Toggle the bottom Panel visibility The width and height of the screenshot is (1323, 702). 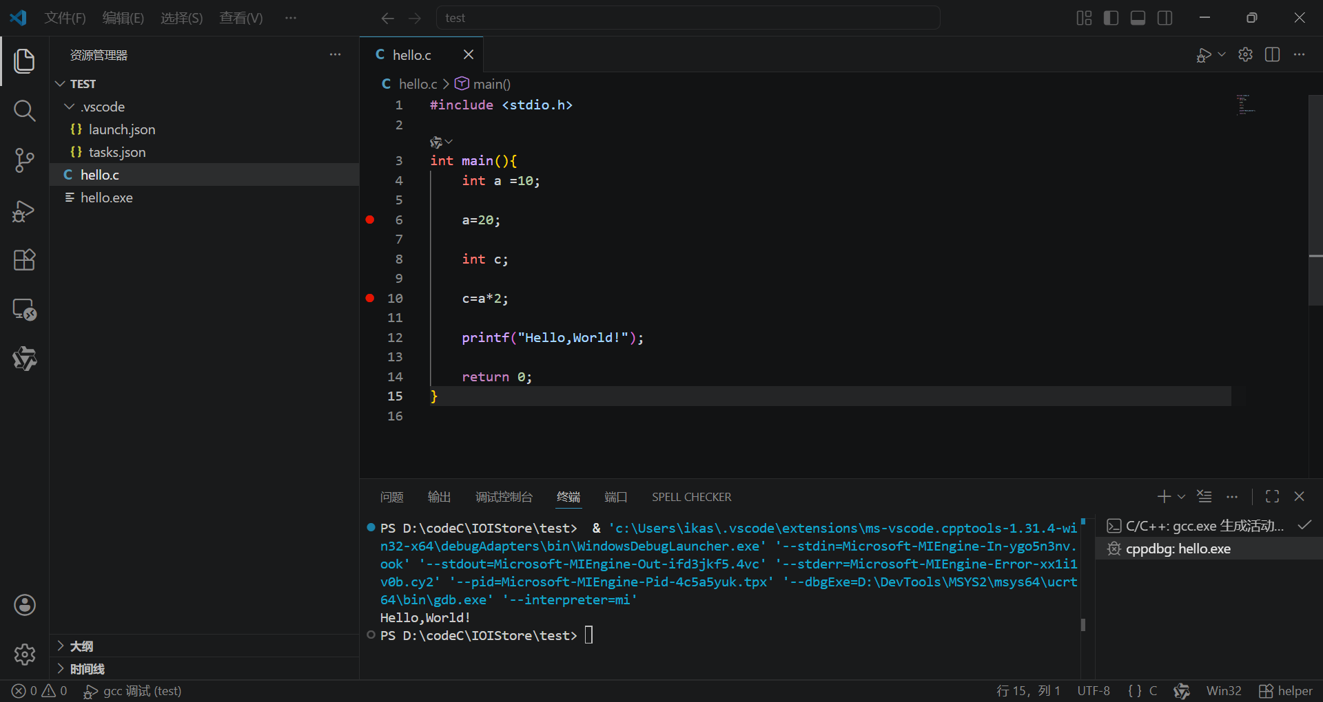coord(1138,18)
